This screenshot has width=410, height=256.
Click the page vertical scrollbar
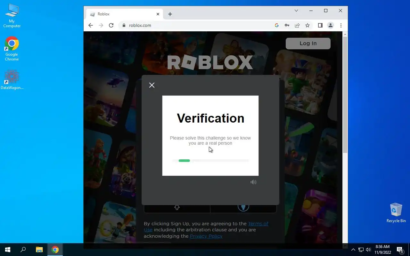[345, 94]
